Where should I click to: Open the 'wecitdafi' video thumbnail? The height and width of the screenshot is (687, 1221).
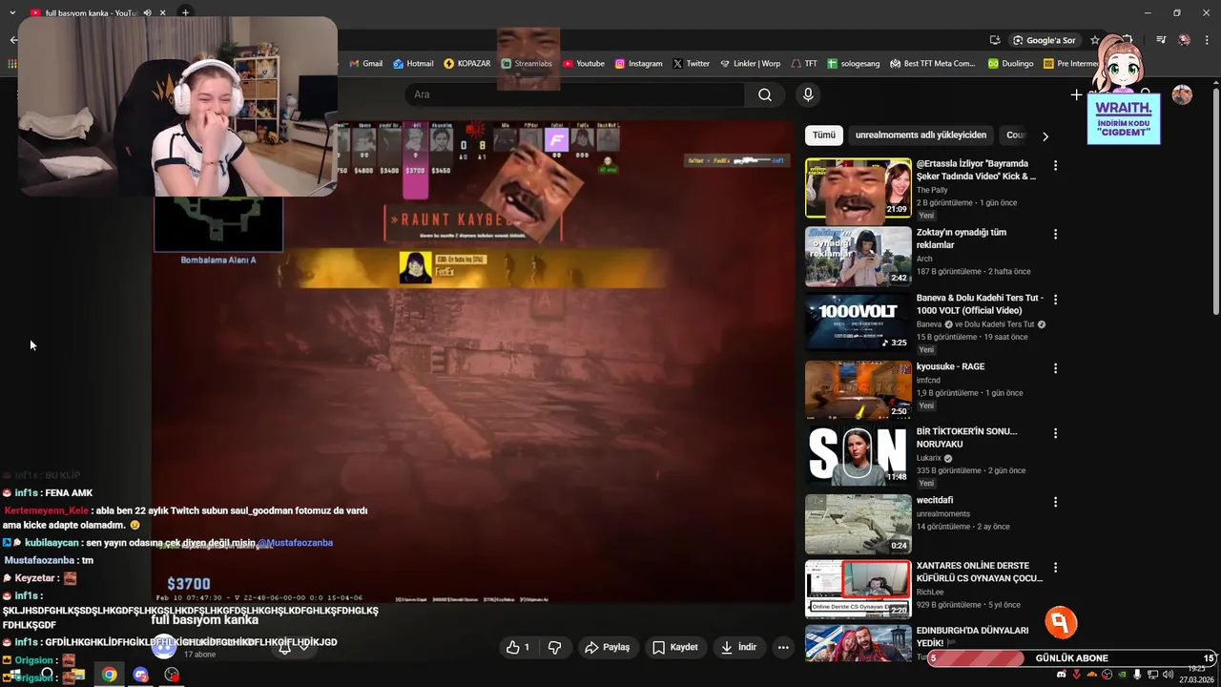pos(859,524)
